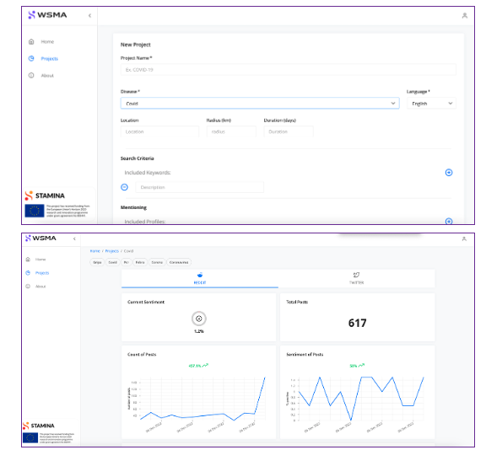Image resolution: width=486 pixels, height=450 pixels.
Task: Follow the Home breadcrumb link
Action: coord(94,251)
